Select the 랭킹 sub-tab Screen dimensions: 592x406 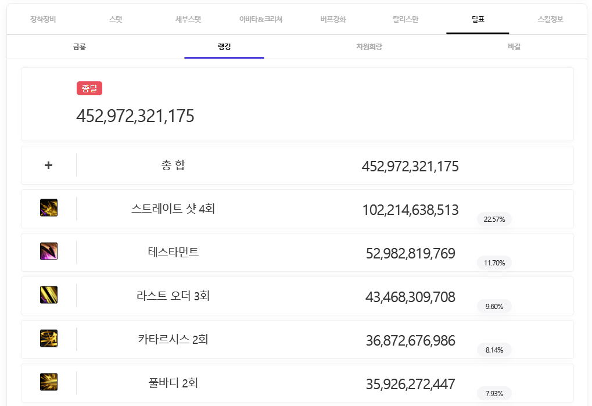coord(224,46)
